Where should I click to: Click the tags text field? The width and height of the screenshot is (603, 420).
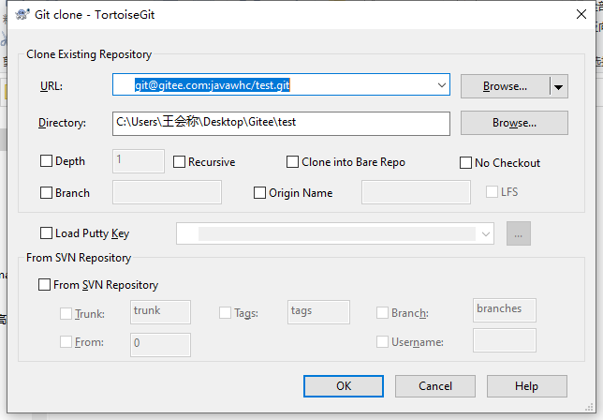click(x=318, y=312)
